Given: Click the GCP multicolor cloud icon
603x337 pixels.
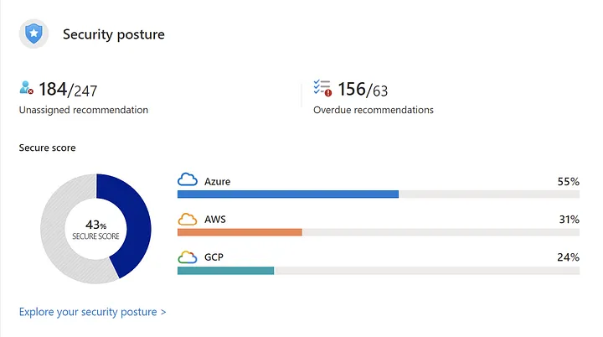Looking at the screenshot, I should pyautogui.click(x=188, y=257).
